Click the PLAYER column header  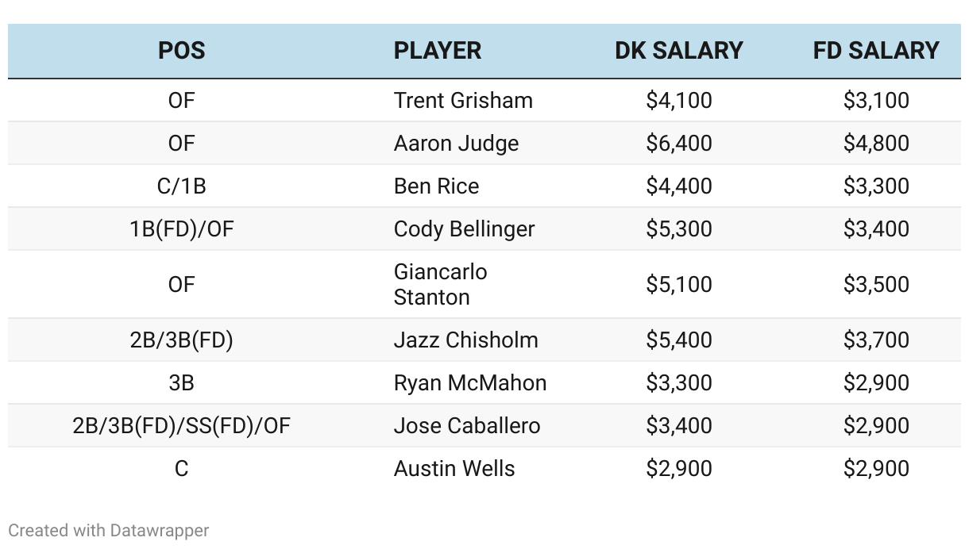click(438, 51)
